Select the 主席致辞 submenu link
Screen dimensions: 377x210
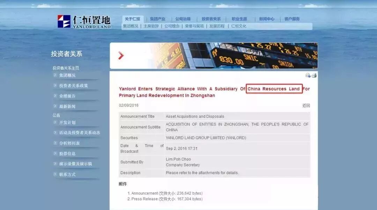[x=151, y=26]
